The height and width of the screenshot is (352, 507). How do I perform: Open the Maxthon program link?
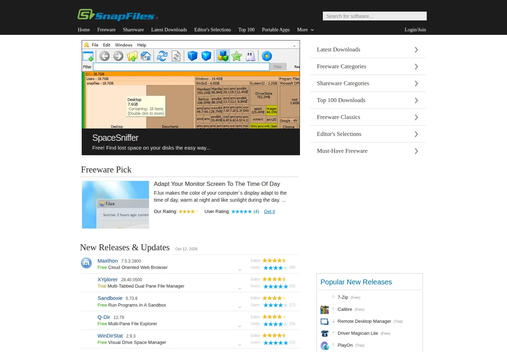108,261
